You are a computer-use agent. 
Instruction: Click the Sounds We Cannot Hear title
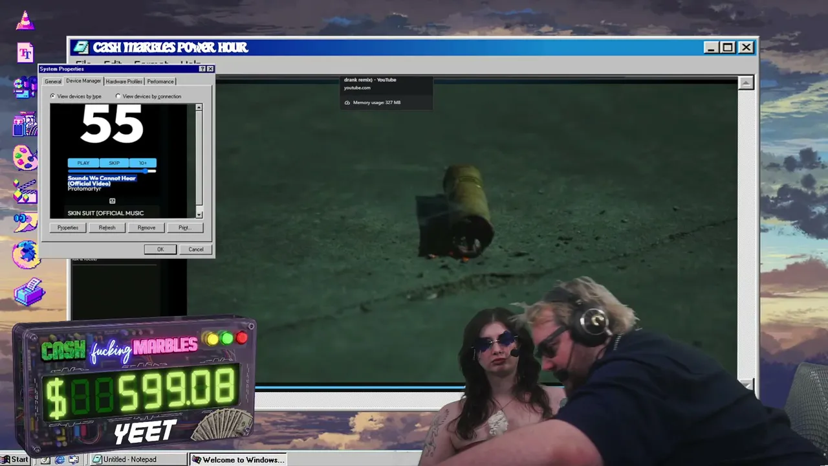[102, 181]
